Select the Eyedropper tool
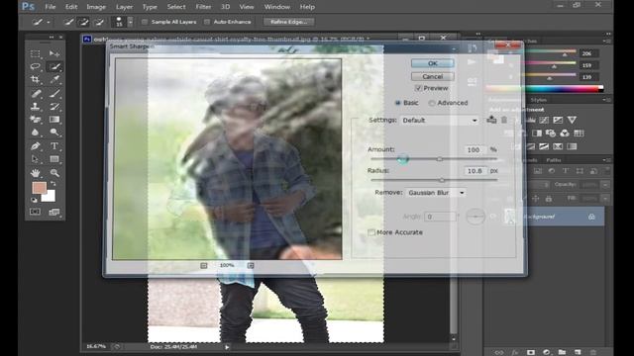The width and height of the screenshot is (634, 356). point(54,79)
